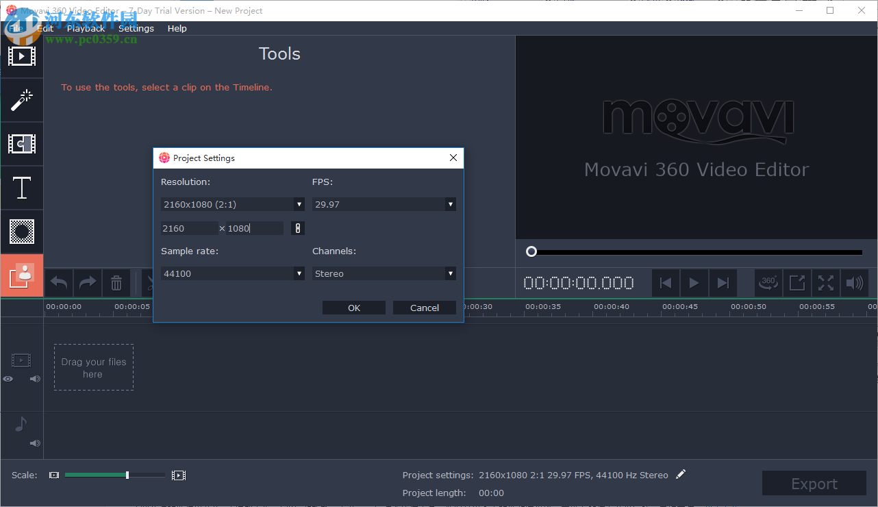Open the Channels dropdown showing Stereo

[450, 273]
